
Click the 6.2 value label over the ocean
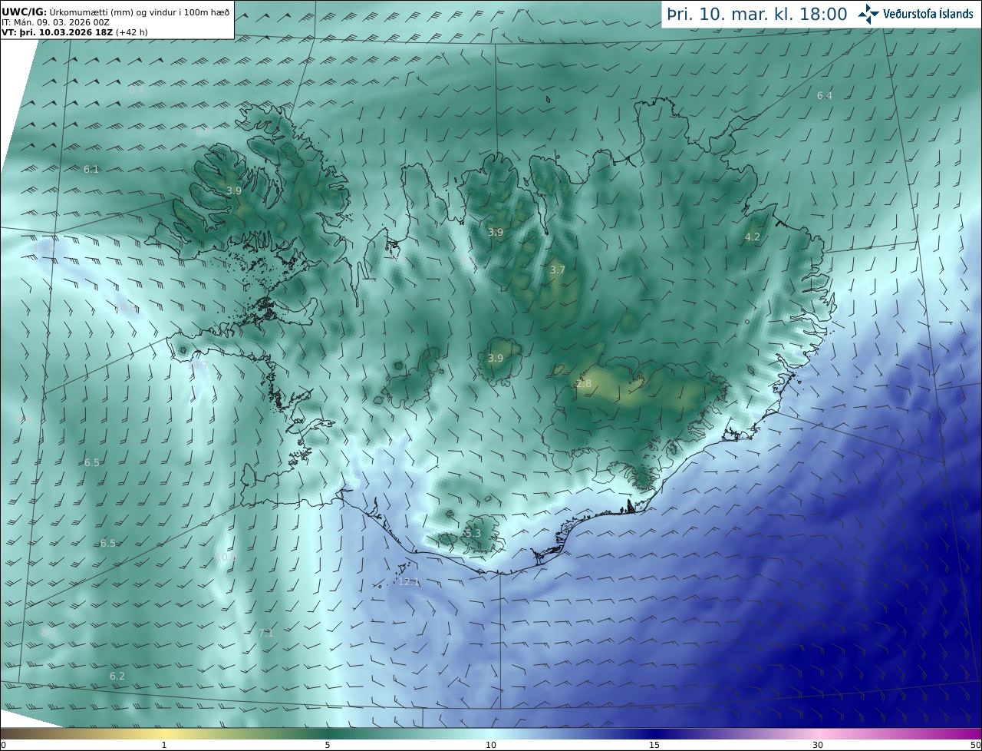(117, 677)
